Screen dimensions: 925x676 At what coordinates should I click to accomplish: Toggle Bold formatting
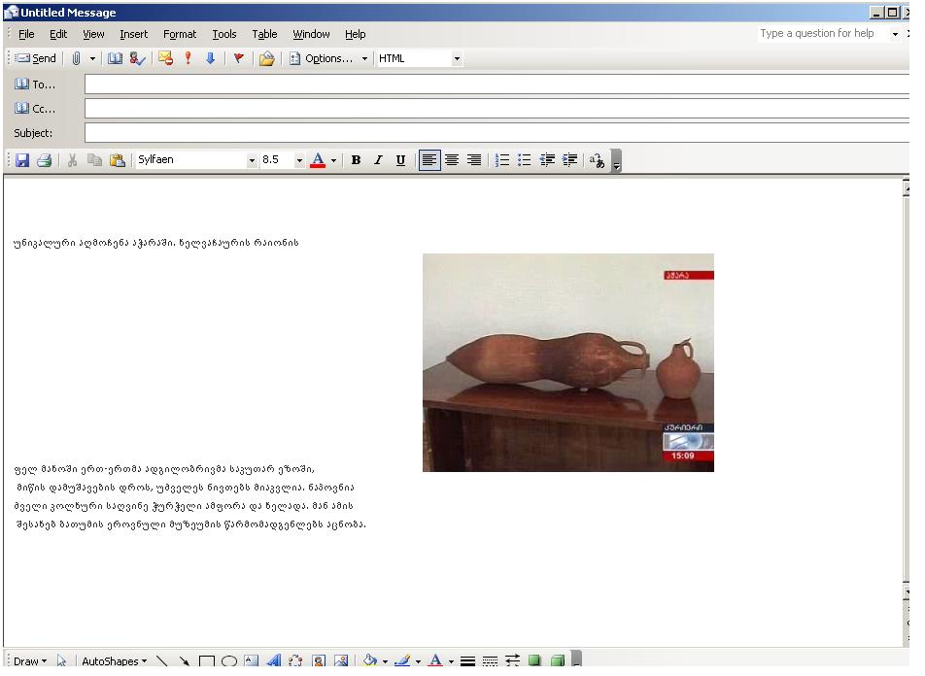pos(356,160)
